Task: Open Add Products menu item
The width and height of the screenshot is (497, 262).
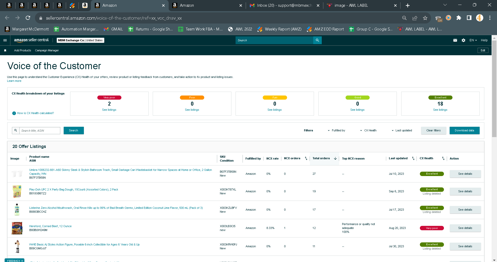Action: click(23, 51)
